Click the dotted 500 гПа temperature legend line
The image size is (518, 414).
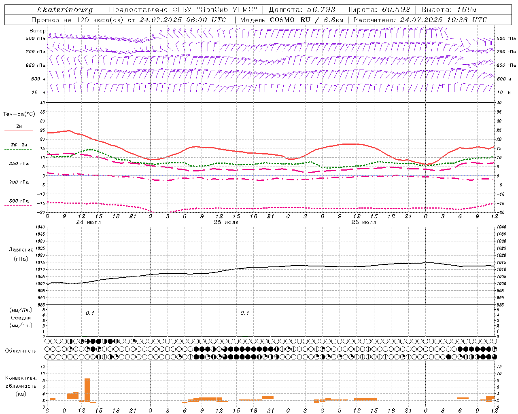(19, 205)
